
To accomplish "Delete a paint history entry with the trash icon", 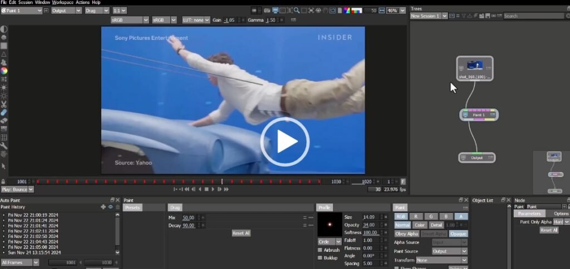I will (117, 207).
